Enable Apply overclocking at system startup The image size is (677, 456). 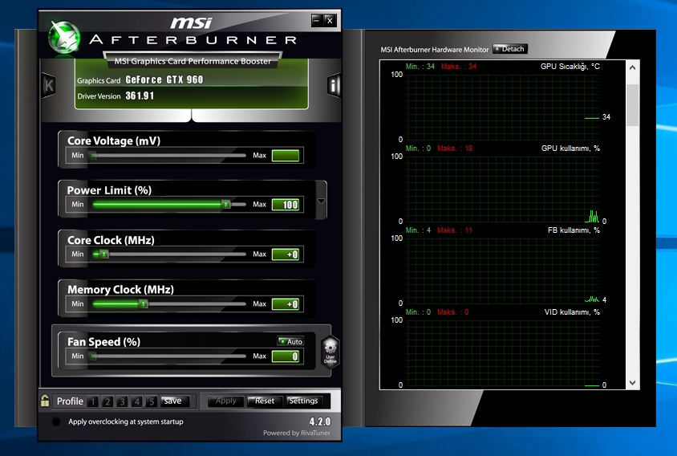[56, 421]
